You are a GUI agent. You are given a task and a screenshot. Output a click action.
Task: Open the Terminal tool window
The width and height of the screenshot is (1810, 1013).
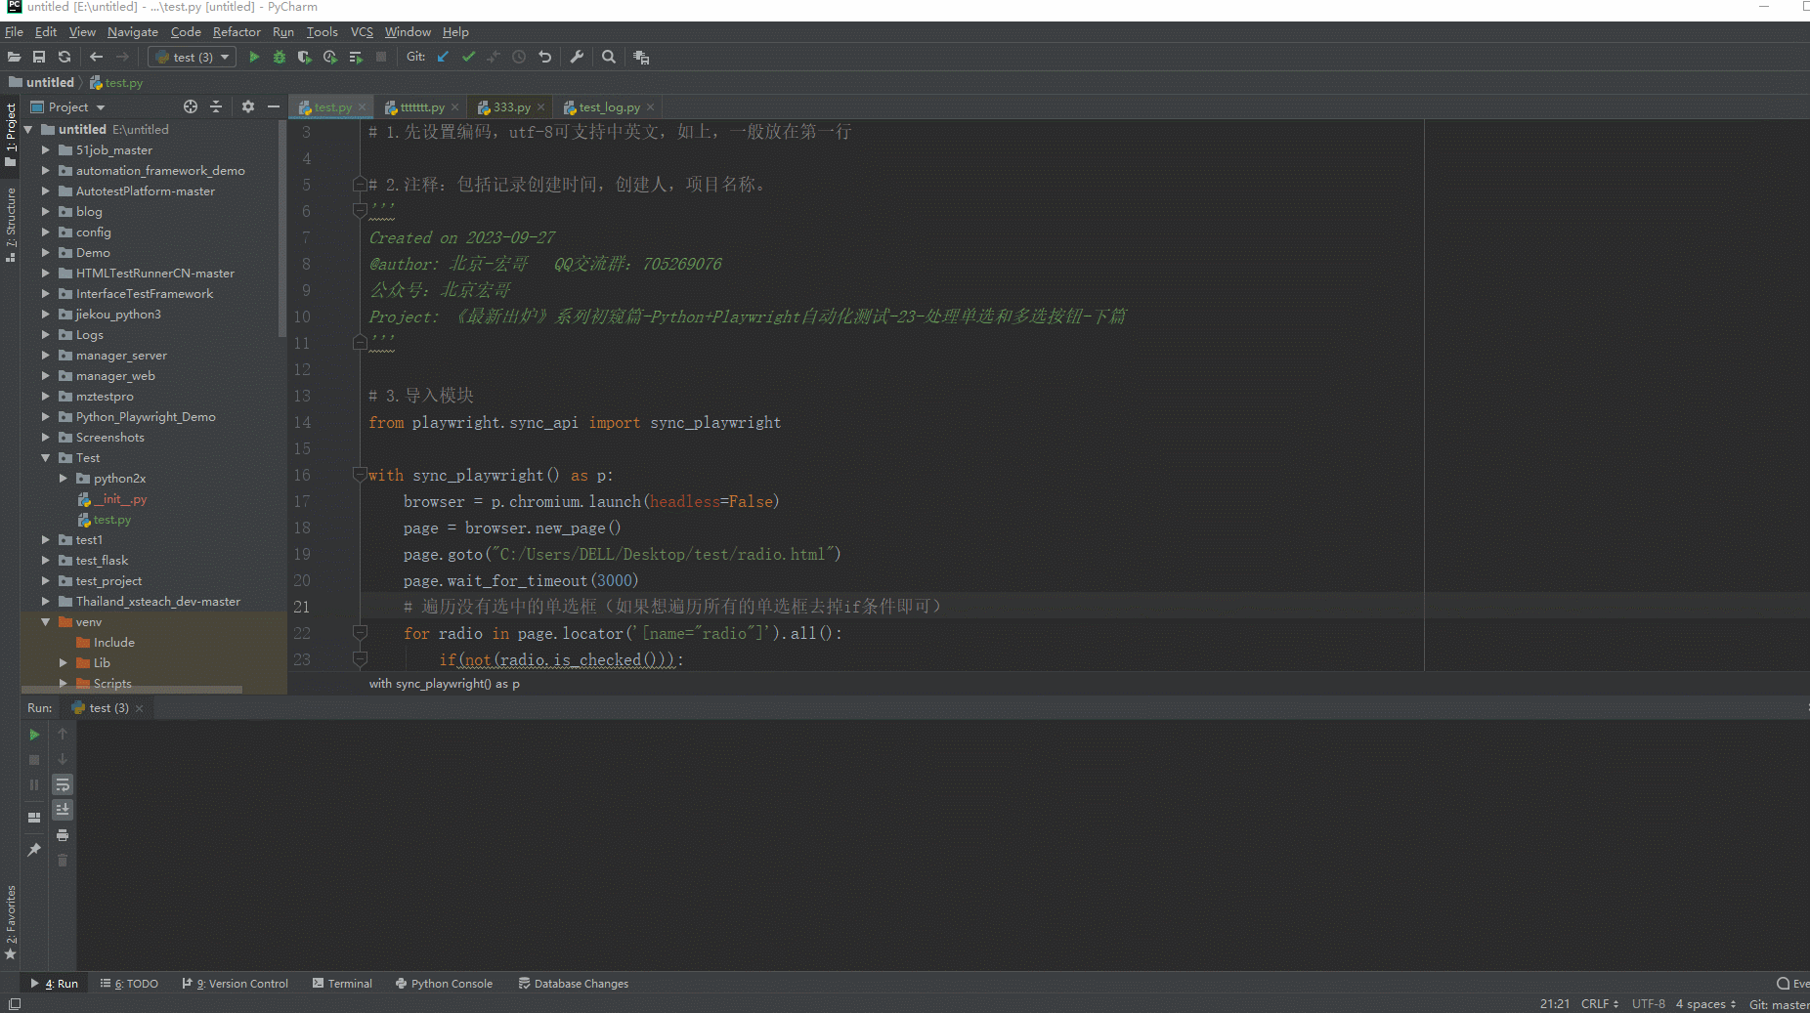pos(342,984)
